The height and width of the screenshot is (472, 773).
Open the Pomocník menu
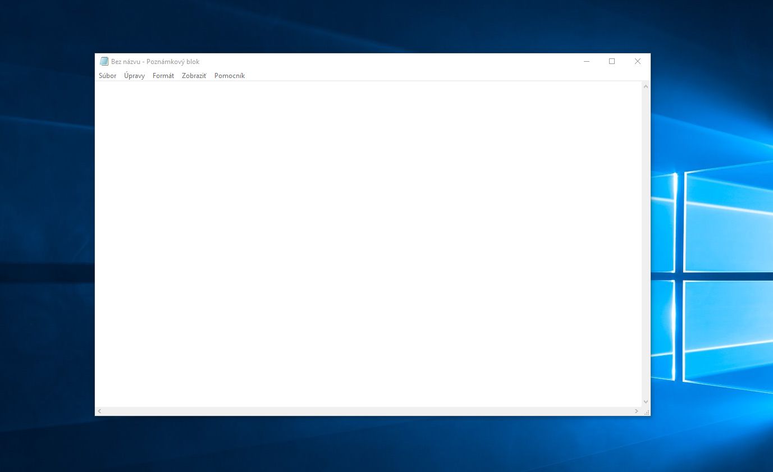tap(230, 76)
